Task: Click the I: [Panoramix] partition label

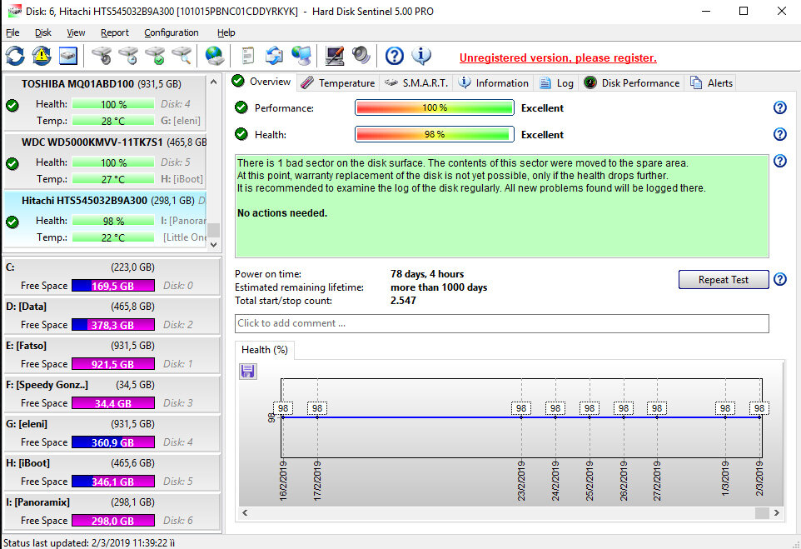Action: tap(37, 502)
